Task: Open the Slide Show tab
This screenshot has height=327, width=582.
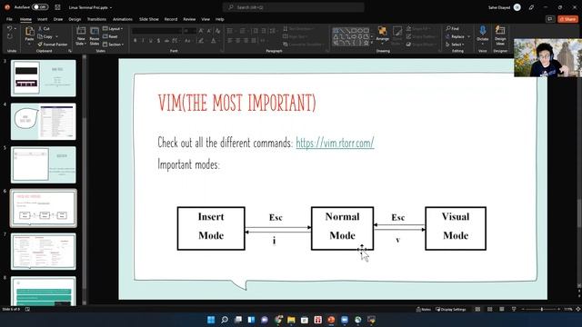Action: (149, 19)
